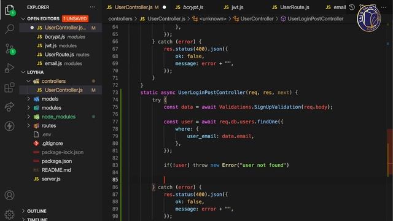
Task: Close unsaved UserController.js tab via dot
Action: click(164, 7)
